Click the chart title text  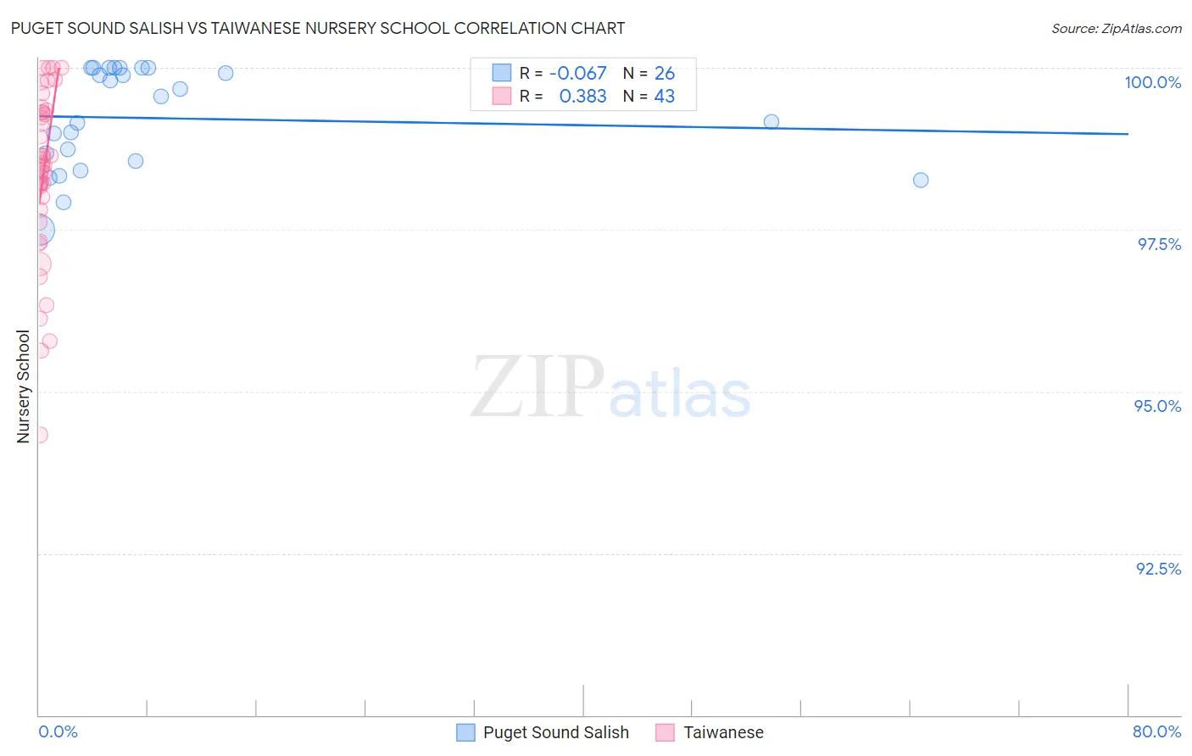[318, 28]
